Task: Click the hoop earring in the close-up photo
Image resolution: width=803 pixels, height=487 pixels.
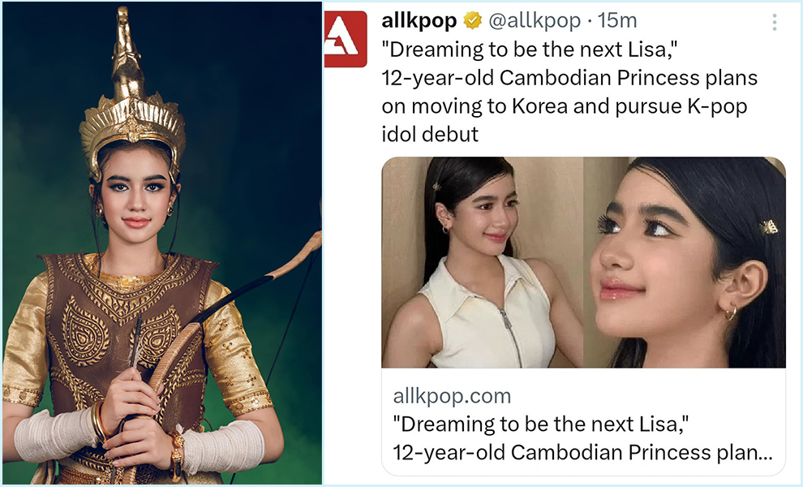Action: (732, 312)
